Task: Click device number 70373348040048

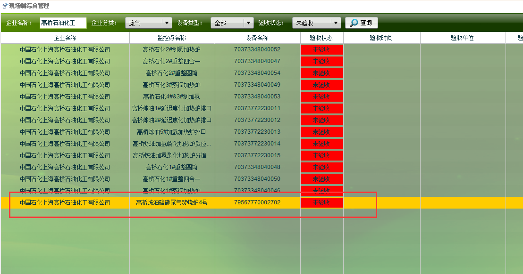Action: pos(257,167)
